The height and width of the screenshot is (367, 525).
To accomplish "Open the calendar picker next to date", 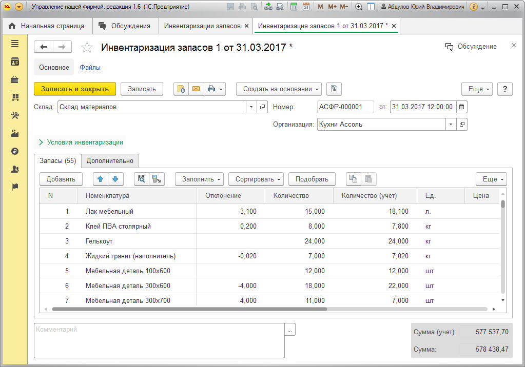I will [x=461, y=107].
